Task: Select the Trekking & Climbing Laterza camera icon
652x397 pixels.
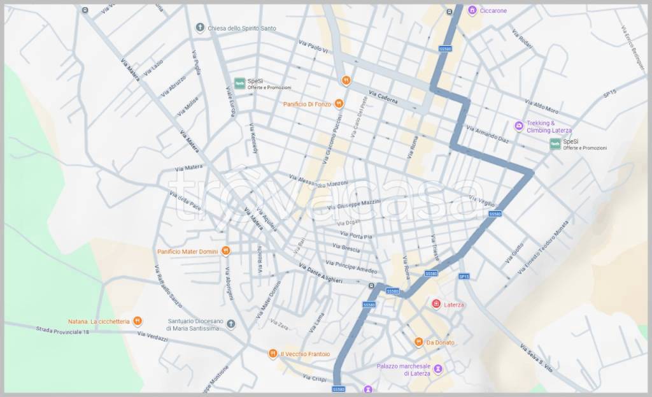Action: [519, 126]
